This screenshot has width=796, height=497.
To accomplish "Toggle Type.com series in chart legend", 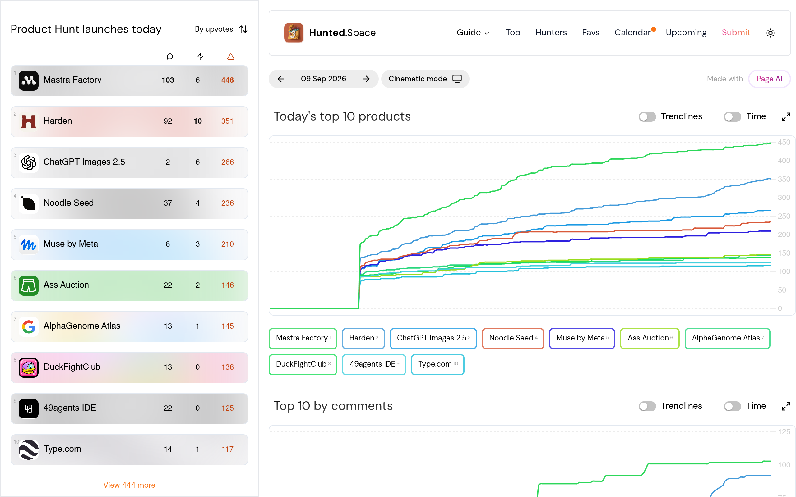I will (437, 365).
